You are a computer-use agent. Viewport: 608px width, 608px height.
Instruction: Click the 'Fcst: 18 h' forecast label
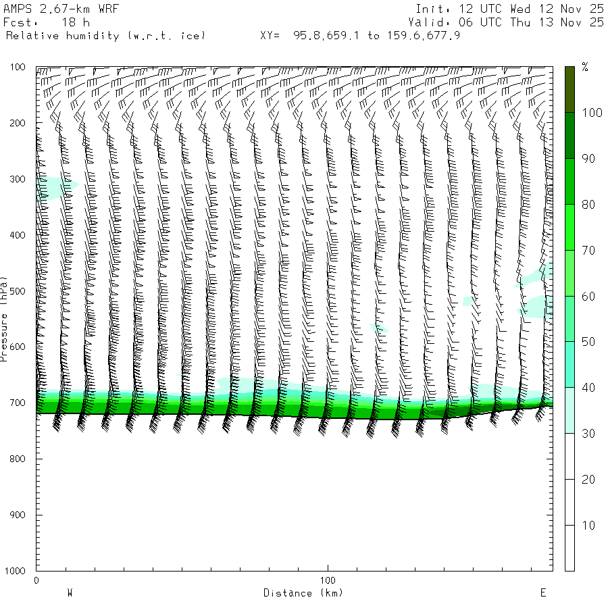click(47, 22)
